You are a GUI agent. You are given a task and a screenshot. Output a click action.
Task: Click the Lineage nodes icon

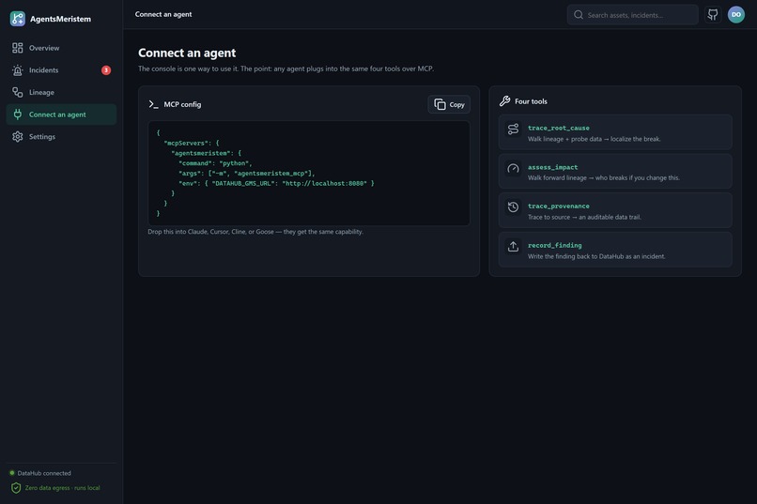coord(18,92)
